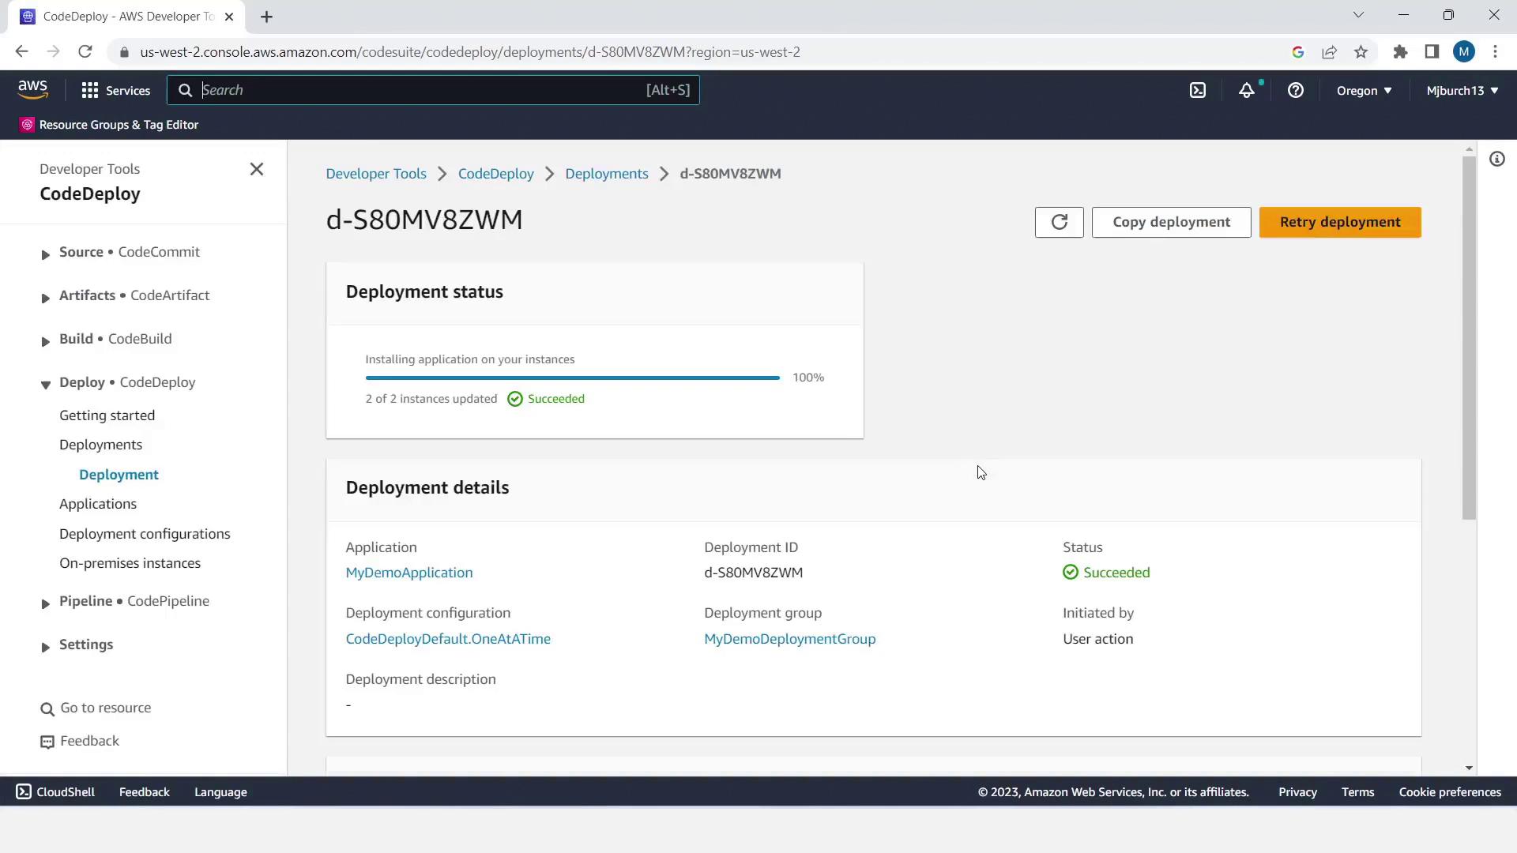
Task: Click the Retry deployment button
Action: click(1339, 222)
